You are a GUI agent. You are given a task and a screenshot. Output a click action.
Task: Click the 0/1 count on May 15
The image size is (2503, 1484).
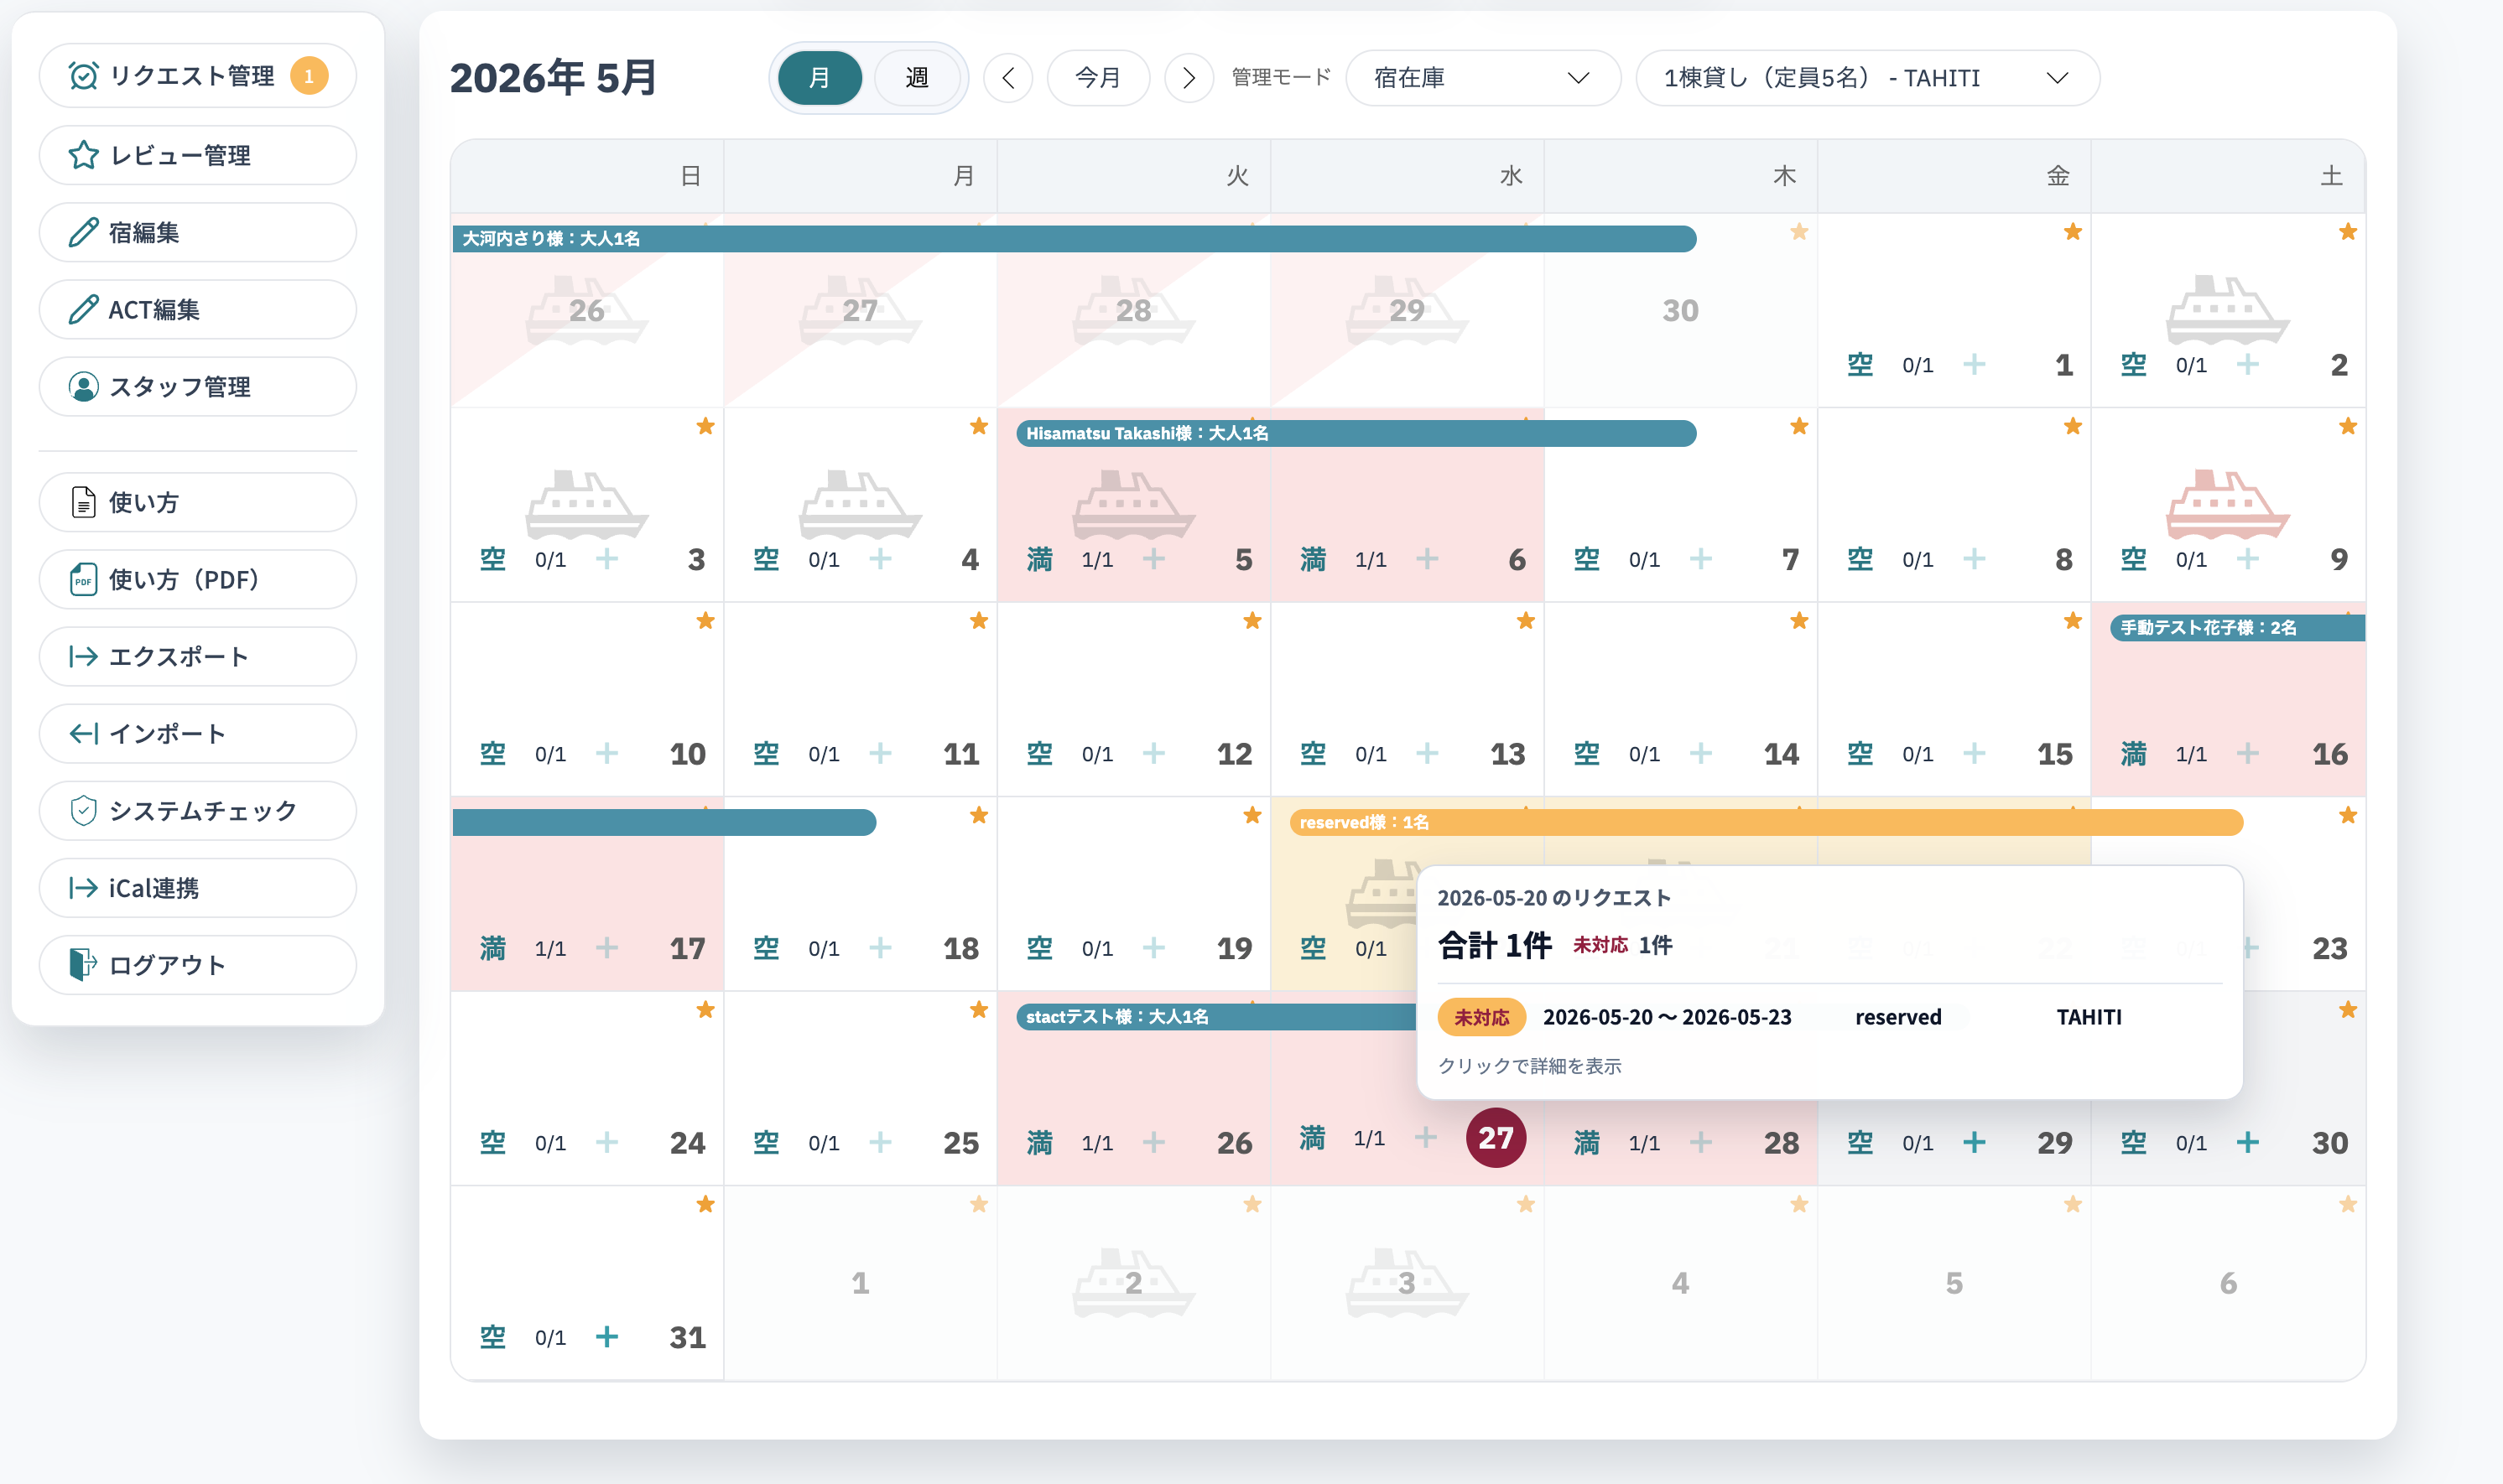pyautogui.click(x=1917, y=754)
